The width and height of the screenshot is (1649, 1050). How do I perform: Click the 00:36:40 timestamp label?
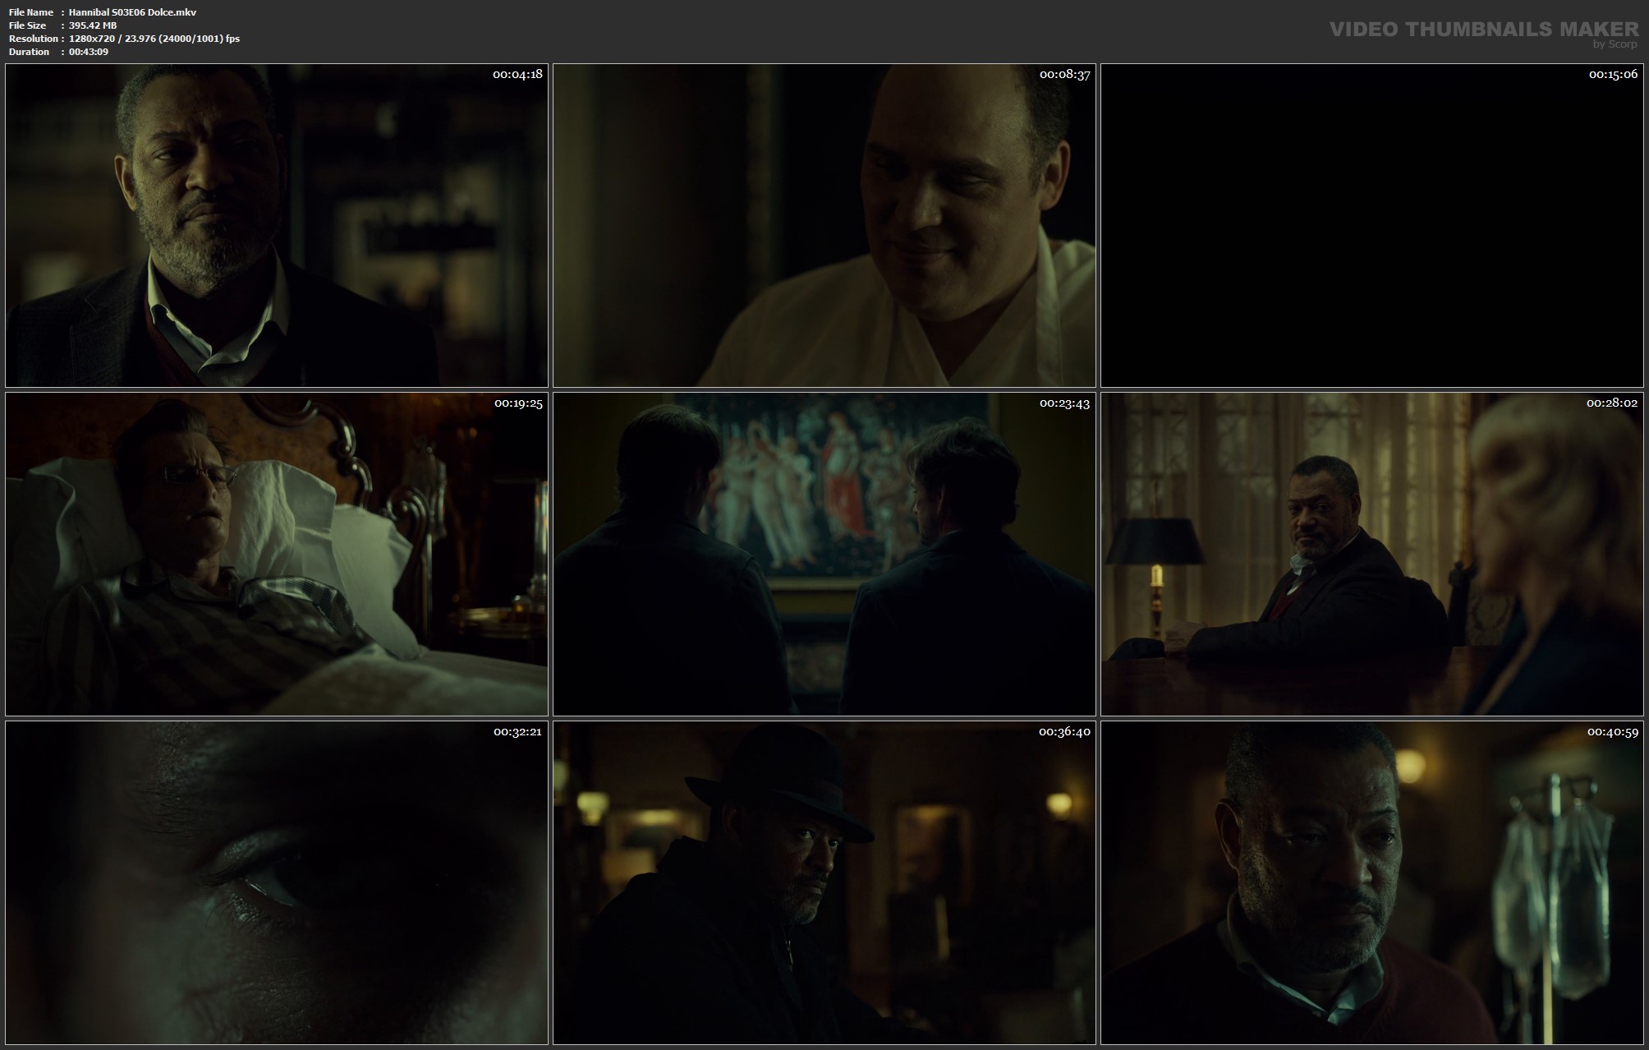coord(1064,731)
